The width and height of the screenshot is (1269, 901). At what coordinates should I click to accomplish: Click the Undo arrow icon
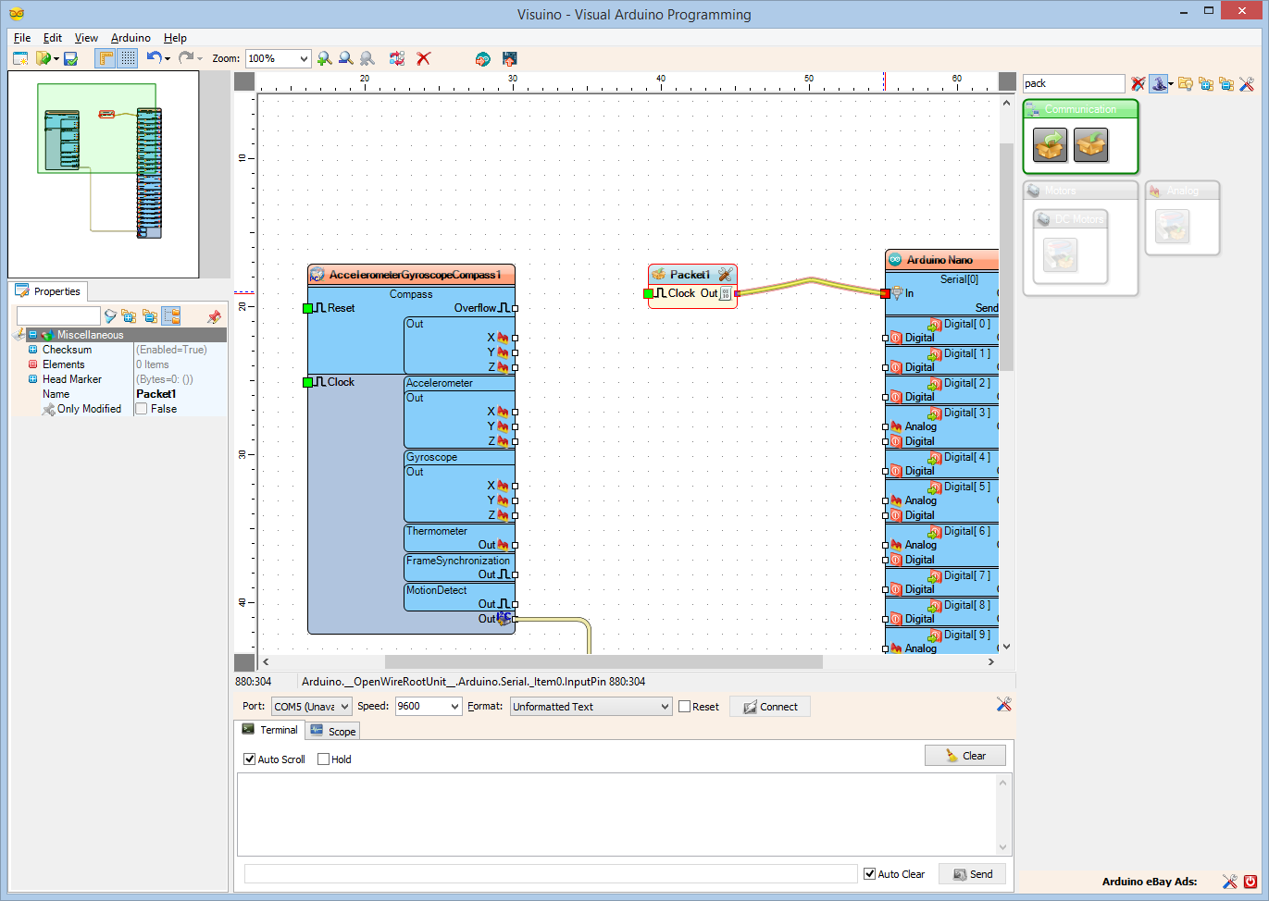click(x=154, y=58)
